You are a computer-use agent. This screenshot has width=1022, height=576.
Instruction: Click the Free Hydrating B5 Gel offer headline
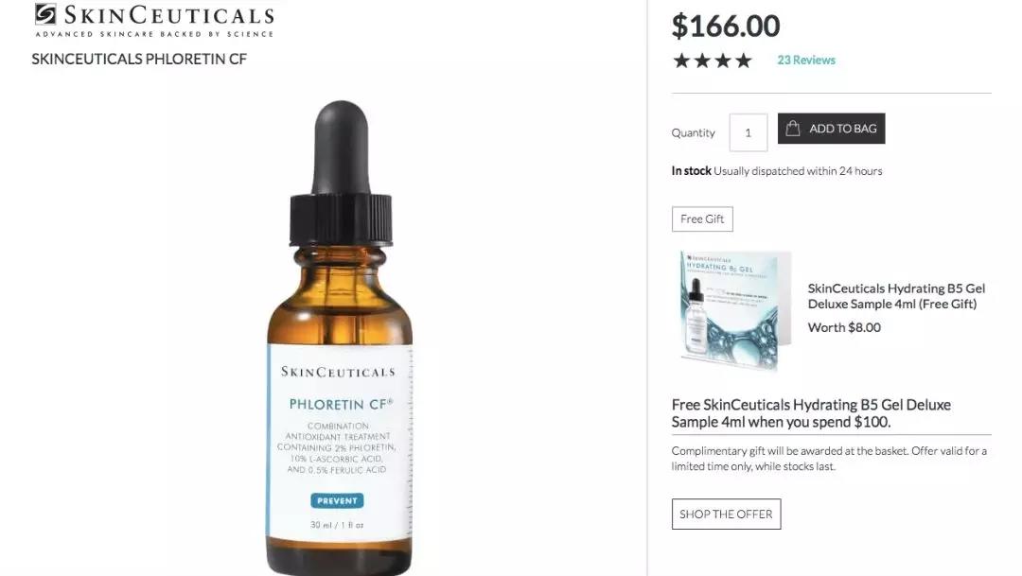tap(811, 413)
